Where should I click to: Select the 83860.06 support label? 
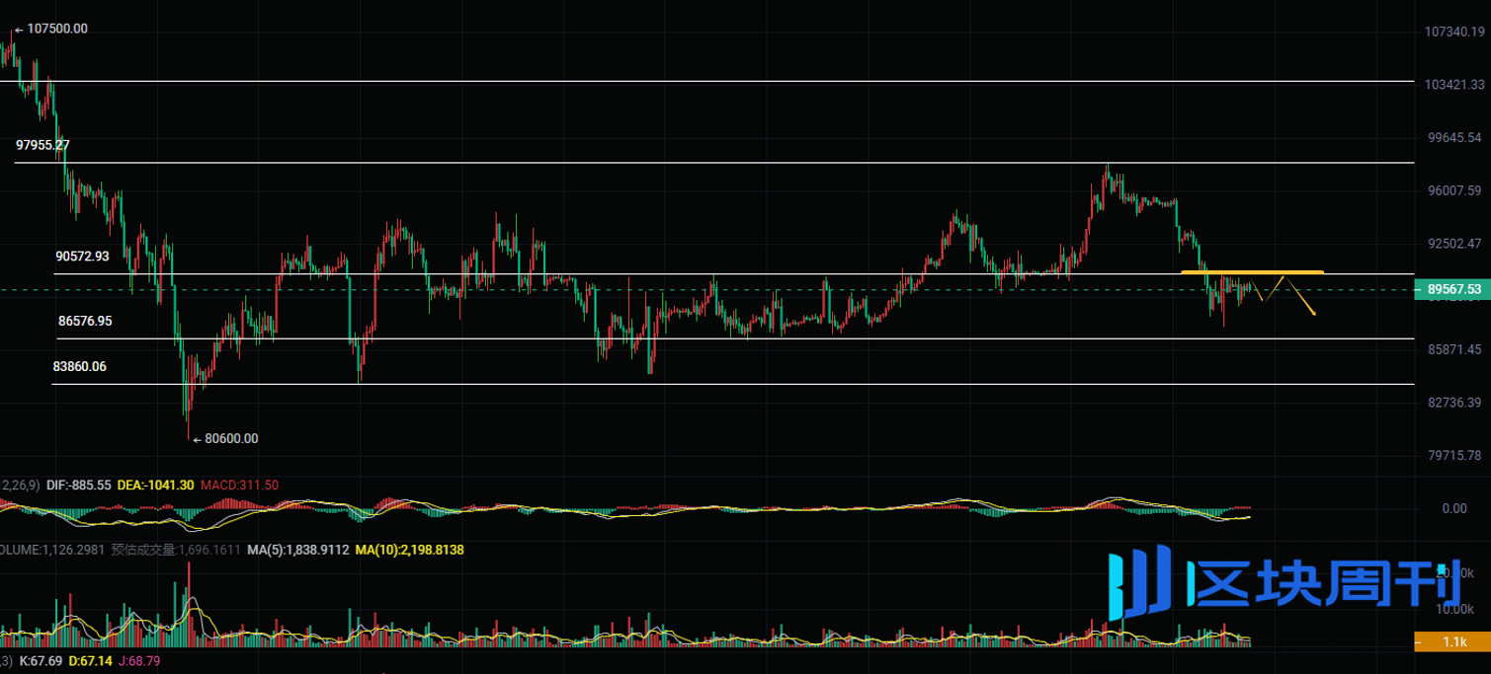click(79, 366)
